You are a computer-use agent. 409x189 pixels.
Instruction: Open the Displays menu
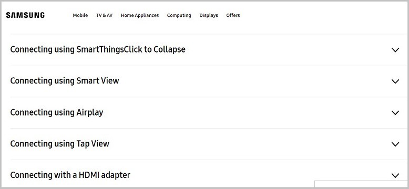(x=209, y=15)
